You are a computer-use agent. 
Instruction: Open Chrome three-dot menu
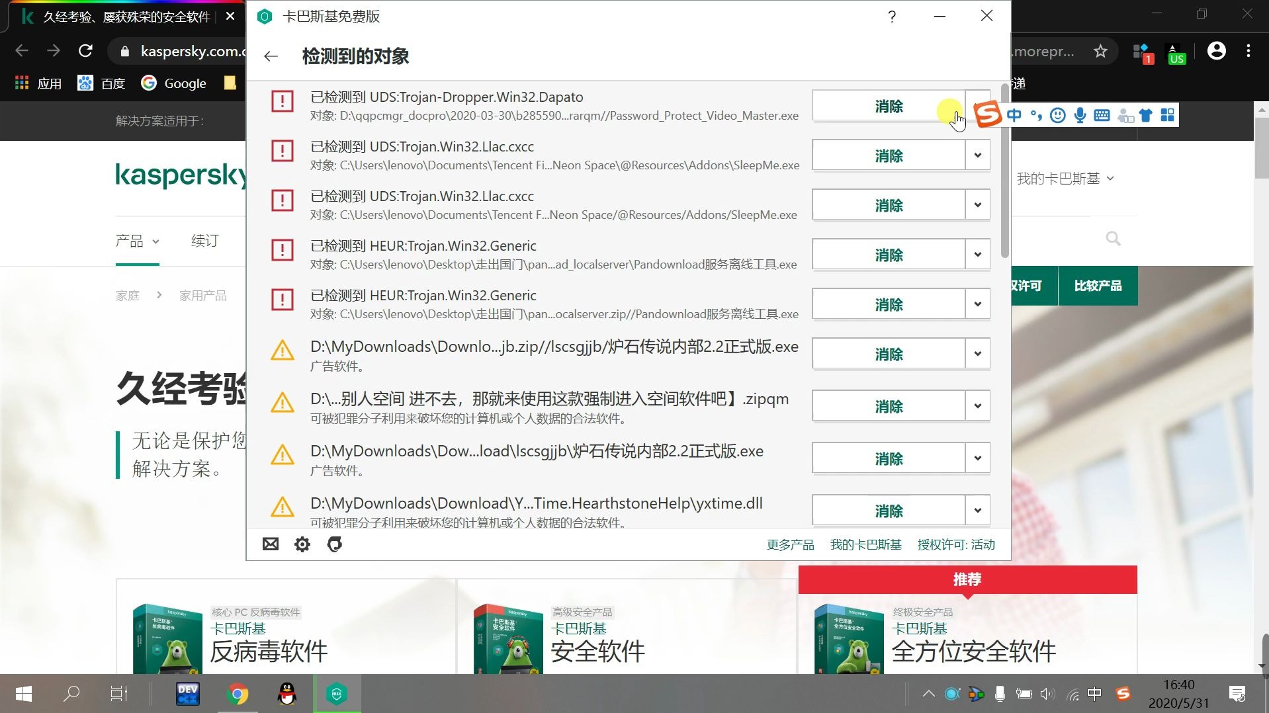coord(1248,51)
